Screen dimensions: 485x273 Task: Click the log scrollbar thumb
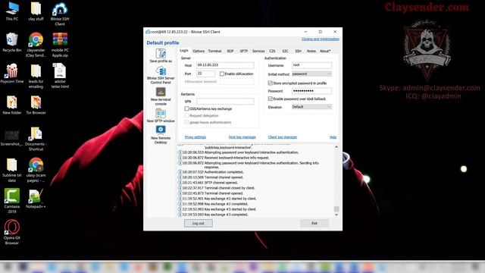click(x=336, y=209)
